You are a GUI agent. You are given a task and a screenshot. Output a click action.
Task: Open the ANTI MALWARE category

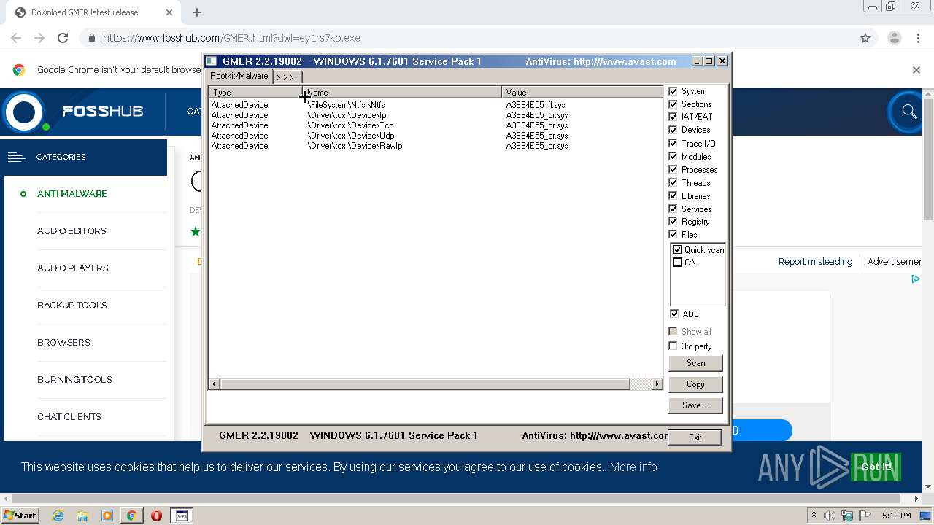coord(72,194)
